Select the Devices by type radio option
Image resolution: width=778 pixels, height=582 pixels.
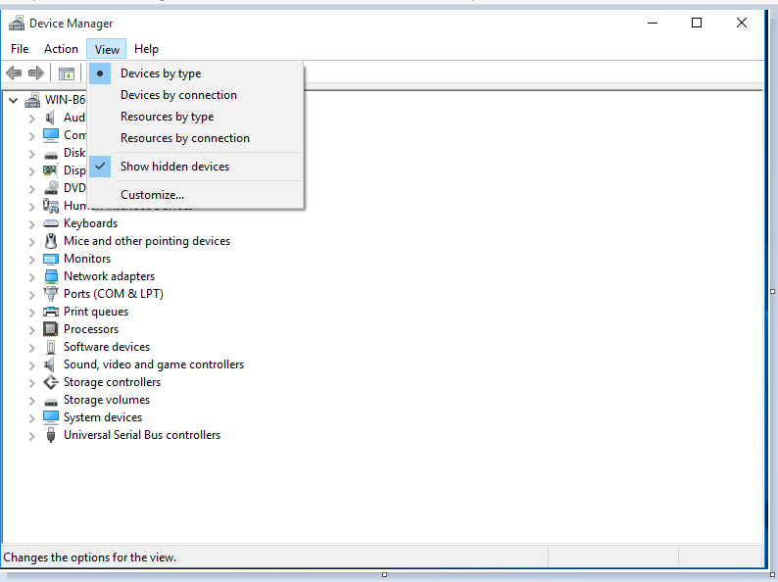tap(196, 73)
